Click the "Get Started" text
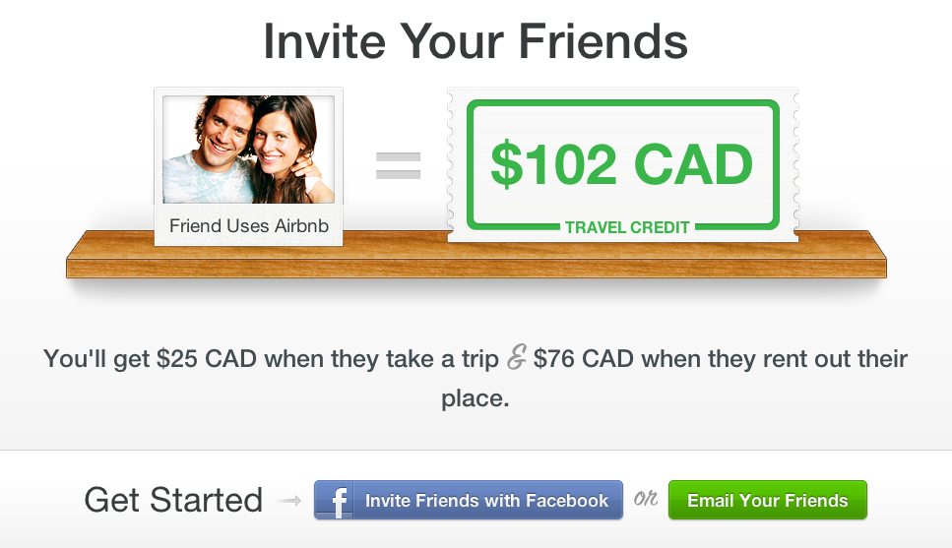Viewport: 952px width, 548px height. pos(173,500)
